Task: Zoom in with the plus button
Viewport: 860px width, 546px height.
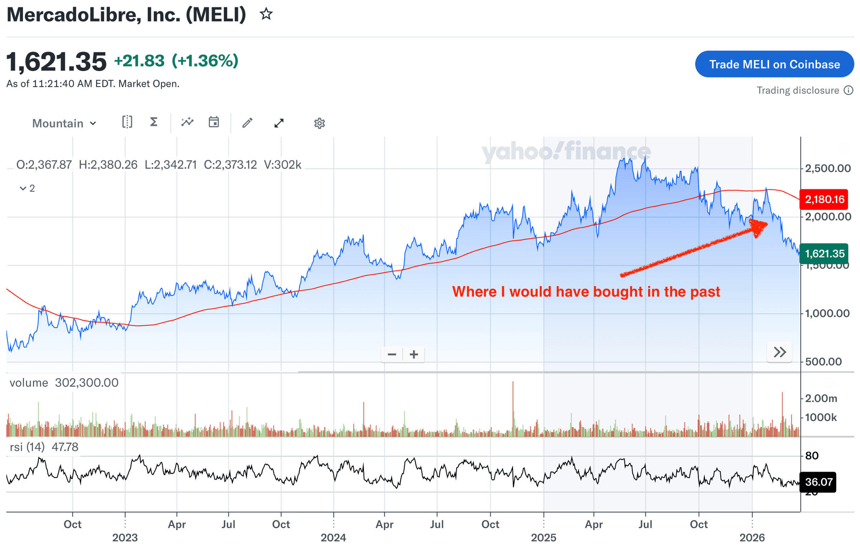Action: tap(414, 354)
